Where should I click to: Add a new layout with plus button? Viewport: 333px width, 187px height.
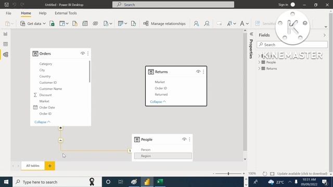[x=50, y=166]
